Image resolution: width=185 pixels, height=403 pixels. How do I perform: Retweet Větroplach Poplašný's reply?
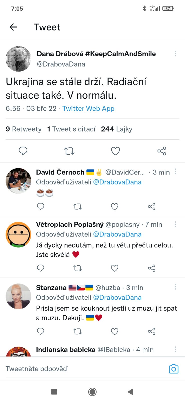click(77, 268)
